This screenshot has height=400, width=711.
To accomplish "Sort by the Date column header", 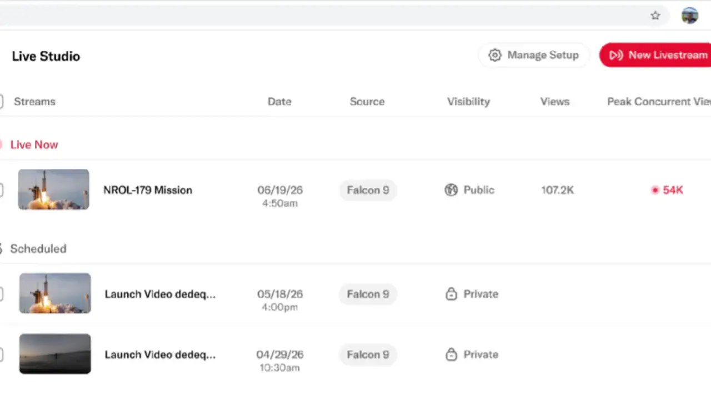I will tap(279, 102).
